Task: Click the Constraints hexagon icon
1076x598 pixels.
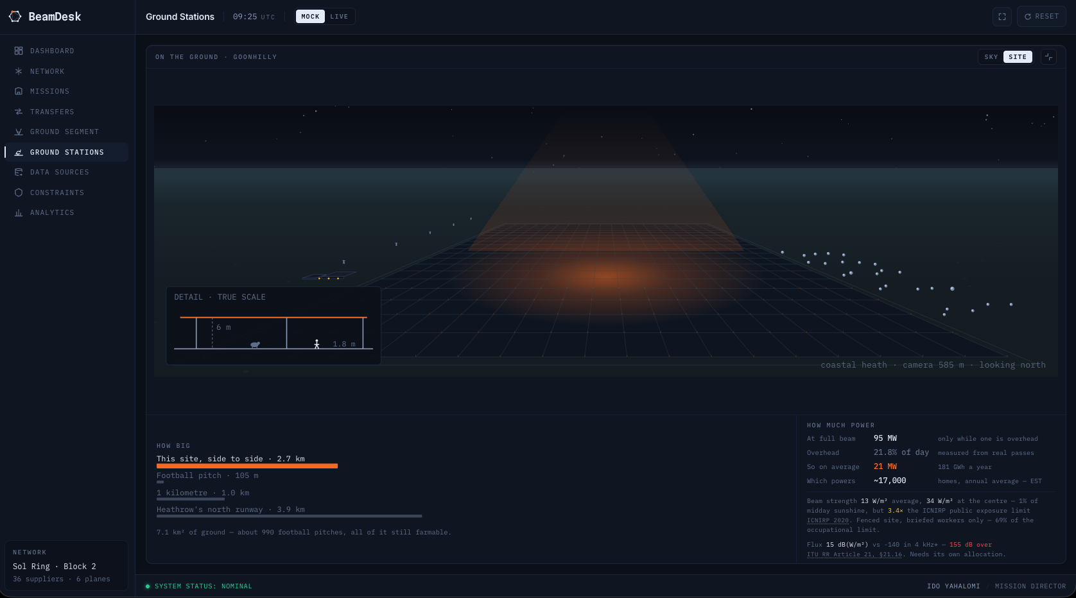Action: [x=19, y=192]
